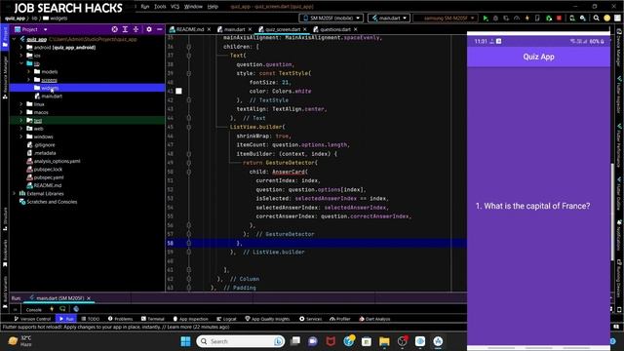
Task: Open Windows Start menu
Action: coord(185,341)
